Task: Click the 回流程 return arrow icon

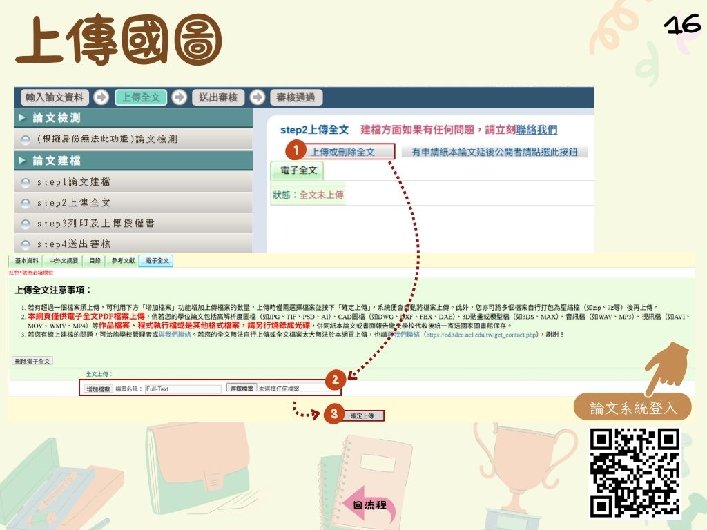Action: tap(368, 504)
